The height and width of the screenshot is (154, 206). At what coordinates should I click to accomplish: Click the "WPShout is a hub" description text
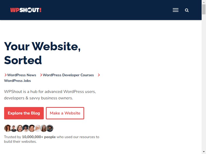[x=50, y=95]
